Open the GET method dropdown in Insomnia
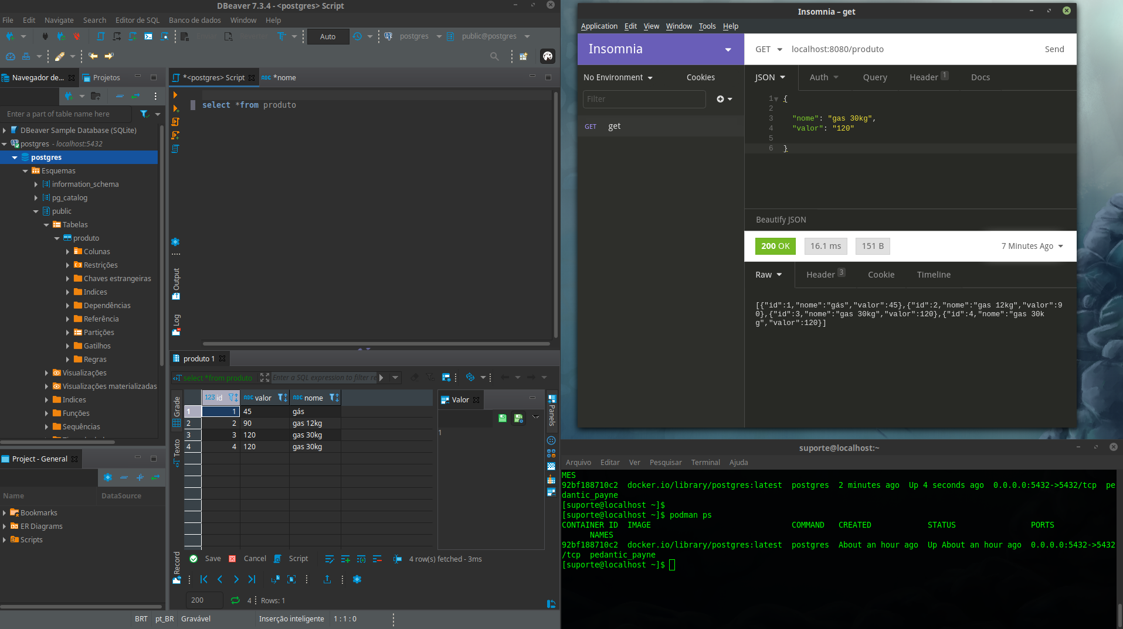This screenshot has width=1123, height=629. tap(768, 49)
